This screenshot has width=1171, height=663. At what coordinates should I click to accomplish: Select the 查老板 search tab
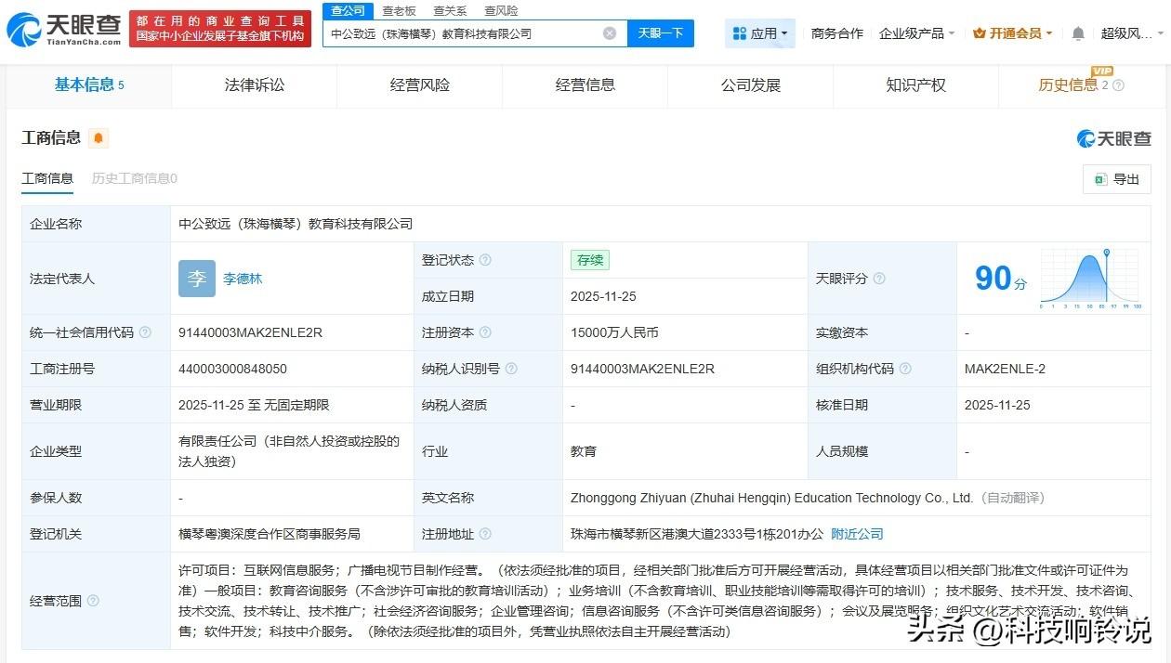[x=399, y=10]
